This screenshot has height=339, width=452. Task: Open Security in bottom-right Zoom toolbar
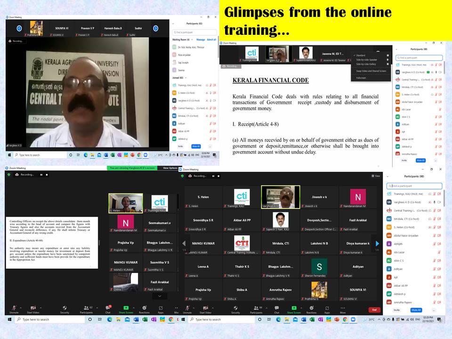pyautogui.click(x=235, y=309)
